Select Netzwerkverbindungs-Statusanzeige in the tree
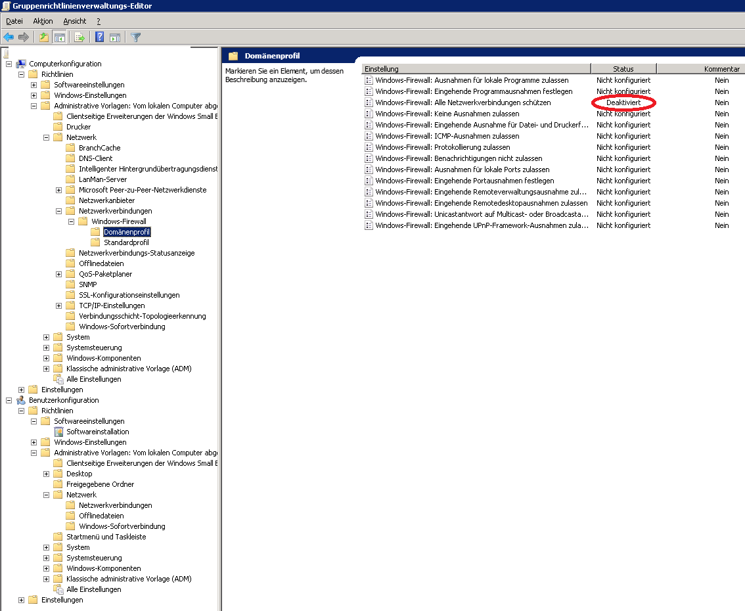The width and height of the screenshot is (745, 611). tap(137, 253)
